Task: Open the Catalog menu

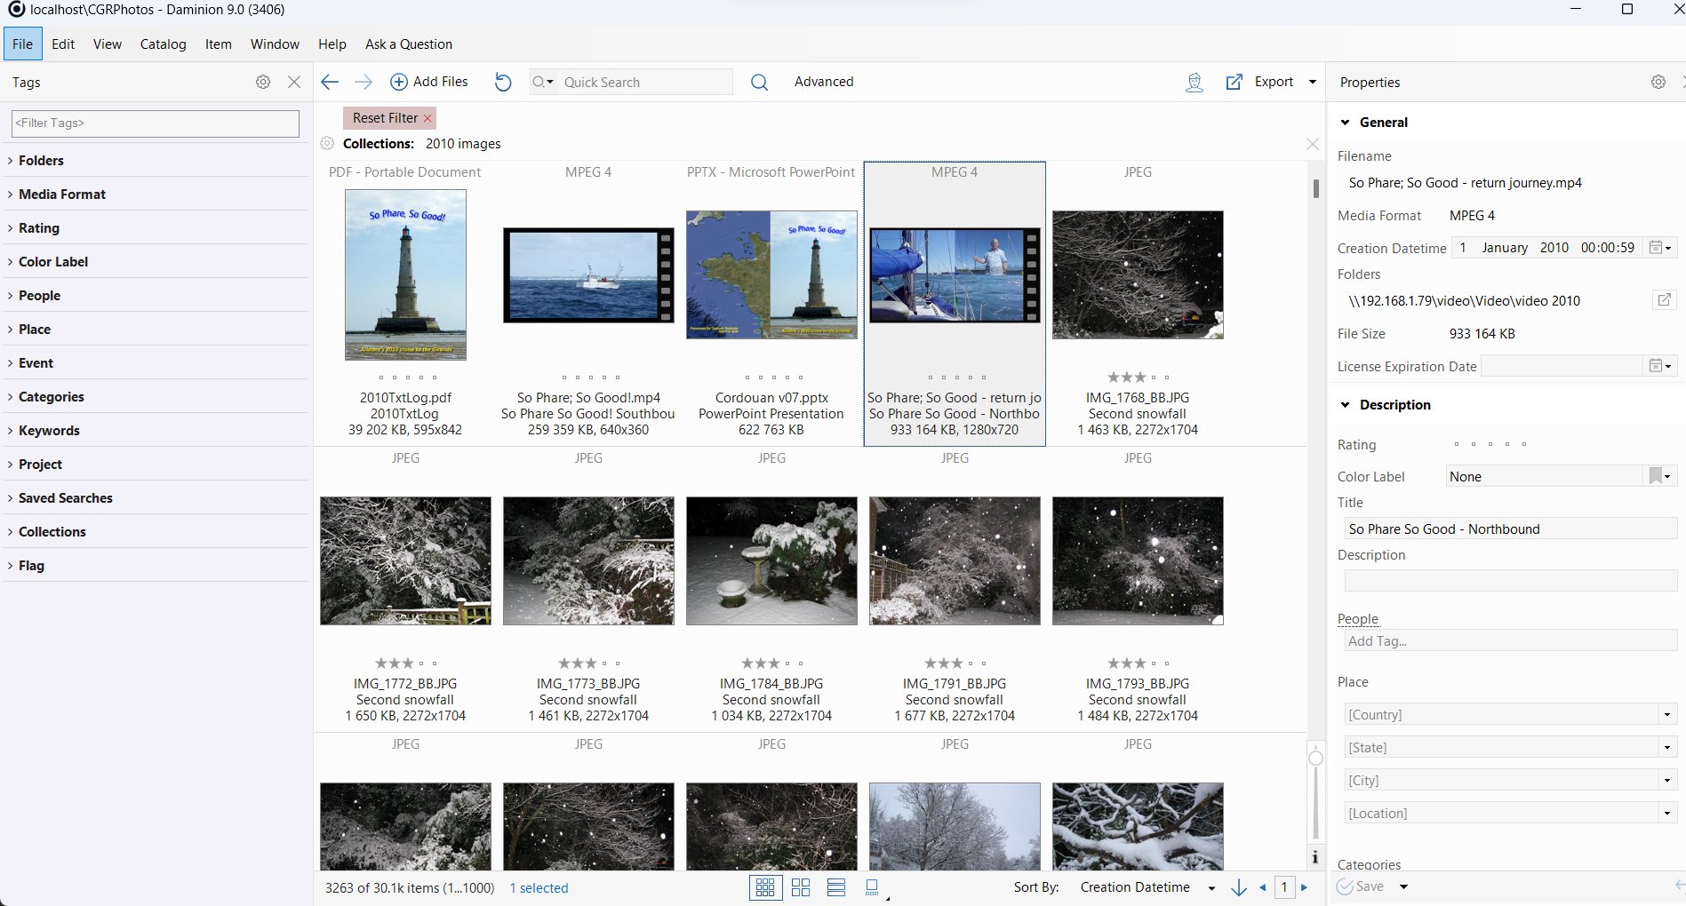Action: point(164,44)
